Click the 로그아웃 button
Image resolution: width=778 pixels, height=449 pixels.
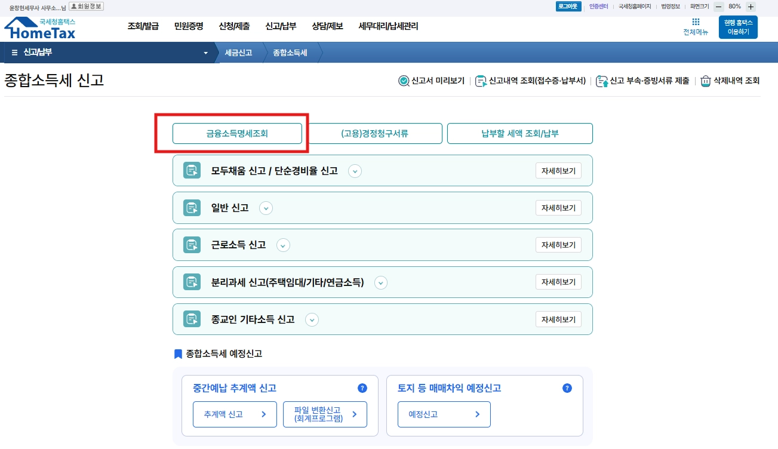pyautogui.click(x=568, y=7)
